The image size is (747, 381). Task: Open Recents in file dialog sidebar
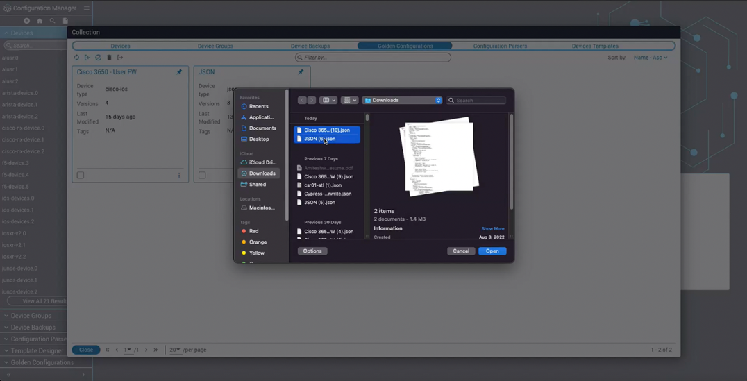[259, 106]
